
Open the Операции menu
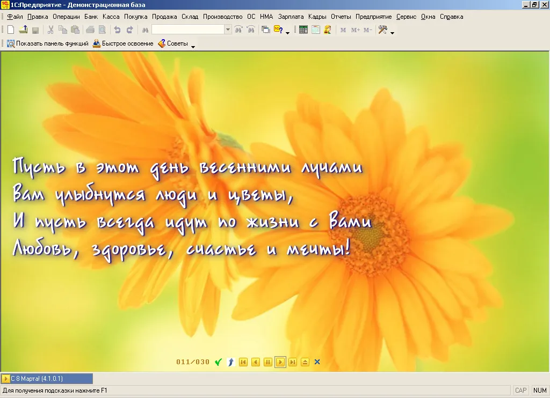pyautogui.click(x=66, y=17)
